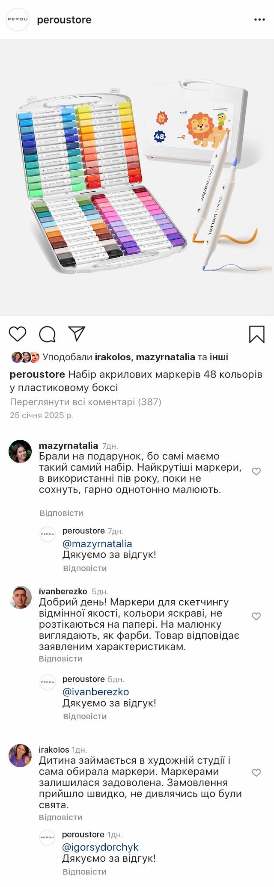Open ivanberezko's profile avatar
The image size is (274, 887).
pos(20,597)
